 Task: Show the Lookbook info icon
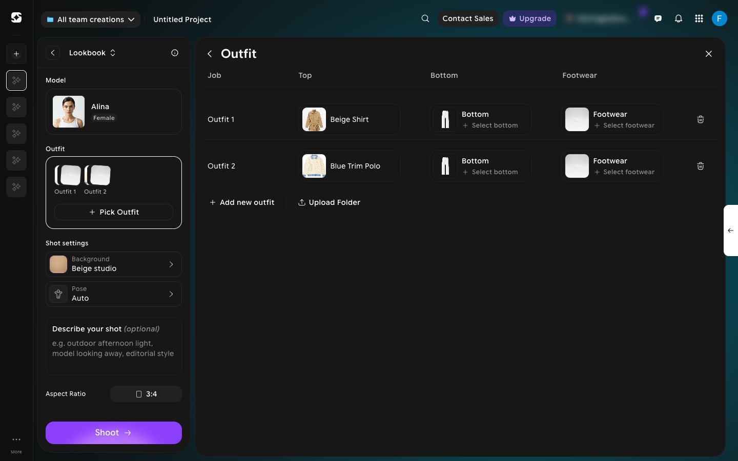click(x=175, y=53)
